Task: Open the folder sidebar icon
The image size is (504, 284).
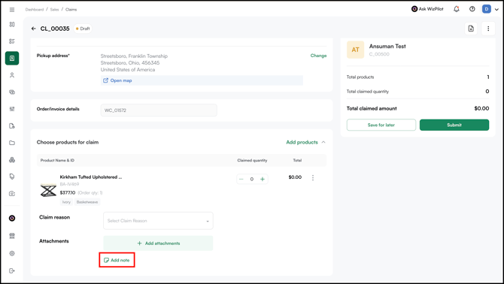Action: point(12,143)
